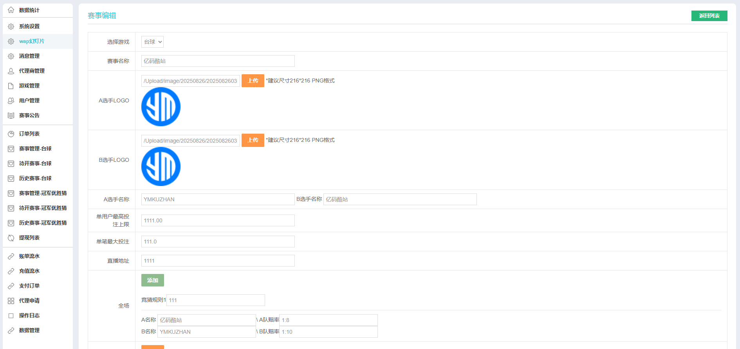This screenshot has height=349, width=740.
Task: Click the A队赔率 input showing 1:8
Action: pos(328,320)
